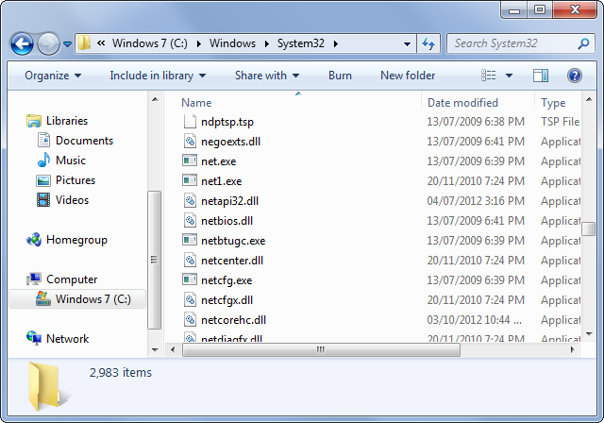Viewport: 604px width, 423px height.
Task: Open the Help question mark icon
Action: pyautogui.click(x=574, y=76)
